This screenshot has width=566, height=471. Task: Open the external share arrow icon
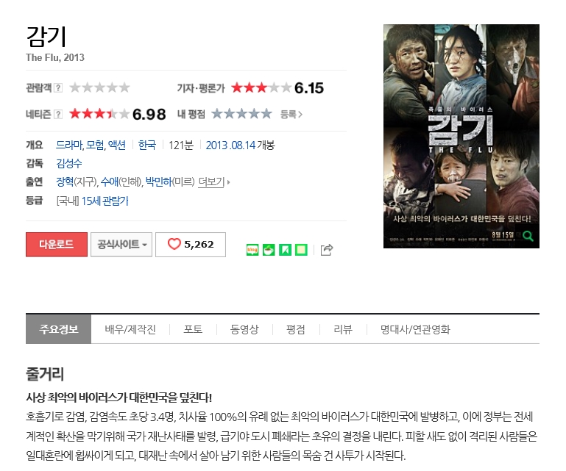coord(327,249)
